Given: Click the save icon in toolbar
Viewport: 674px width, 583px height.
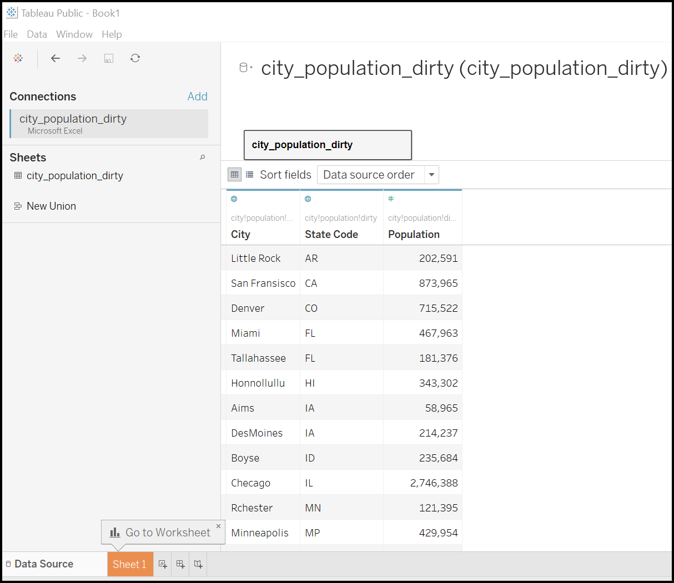Looking at the screenshot, I should coord(109,58).
